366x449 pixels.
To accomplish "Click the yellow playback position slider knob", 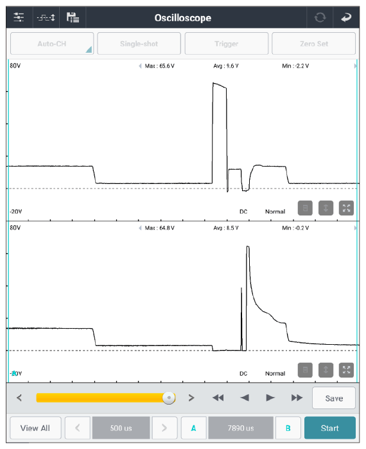I will coord(169,398).
